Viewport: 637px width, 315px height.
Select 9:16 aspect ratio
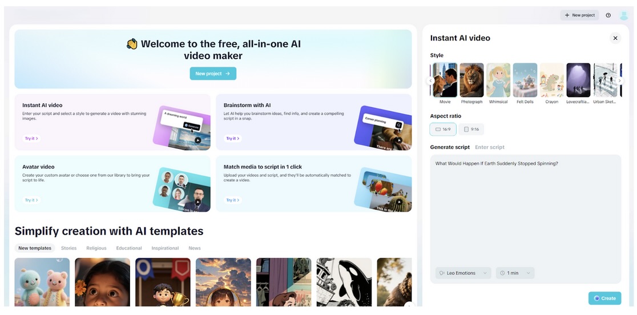tap(471, 130)
